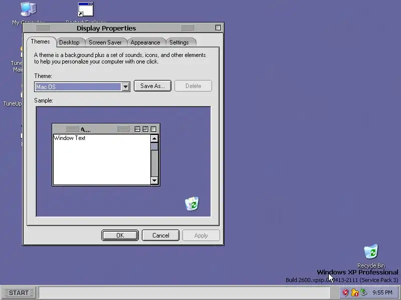Image resolution: width=401 pixels, height=300 pixels.
Task: Click the yellow update alert tray icon
Action: pos(355,292)
